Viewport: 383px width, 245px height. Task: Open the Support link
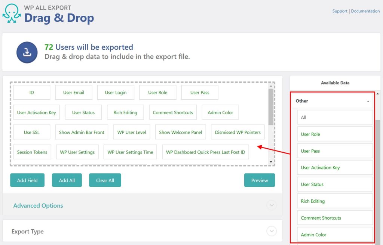click(x=340, y=11)
